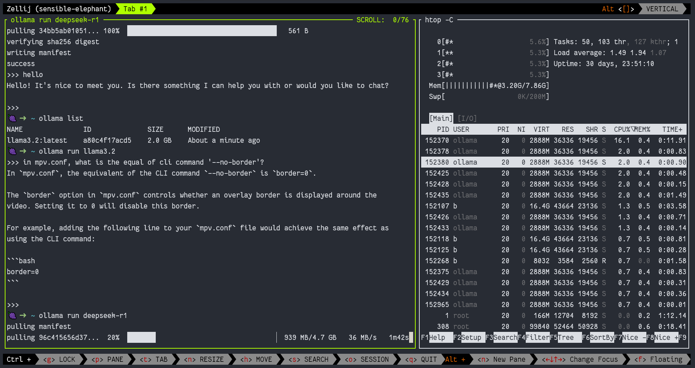The height and width of the screenshot is (368, 695).
Task: Click the grape prompt icon before ollama list
Action: point(12,118)
